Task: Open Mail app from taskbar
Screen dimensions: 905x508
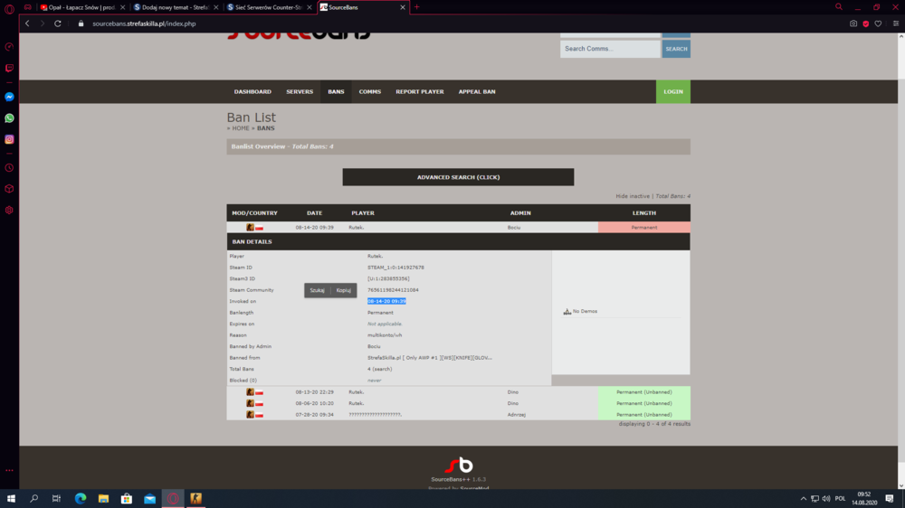Action: click(x=149, y=499)
